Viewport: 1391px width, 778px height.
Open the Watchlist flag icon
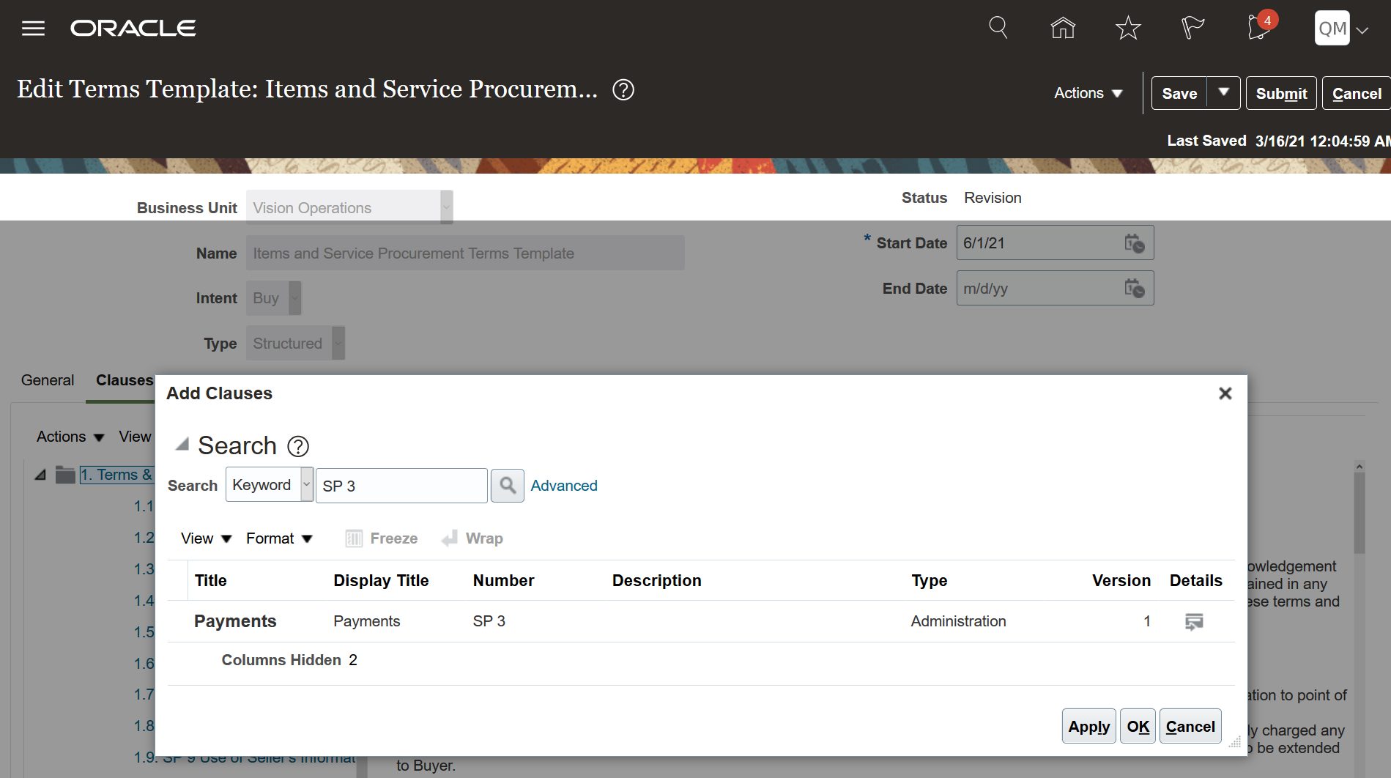[1192, 28]
